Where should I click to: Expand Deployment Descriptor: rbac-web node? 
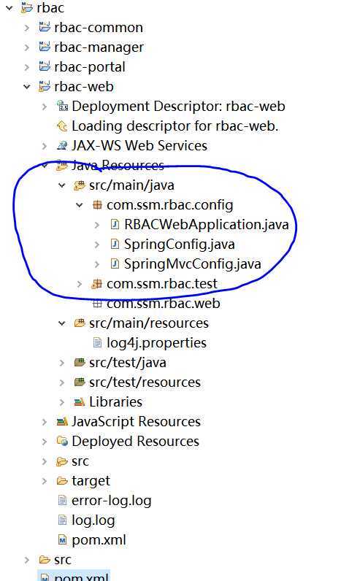tap(45, 107)
